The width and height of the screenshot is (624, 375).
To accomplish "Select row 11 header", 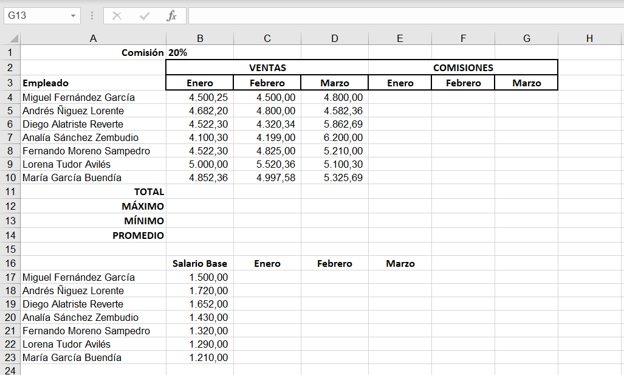I will [10, 192].
